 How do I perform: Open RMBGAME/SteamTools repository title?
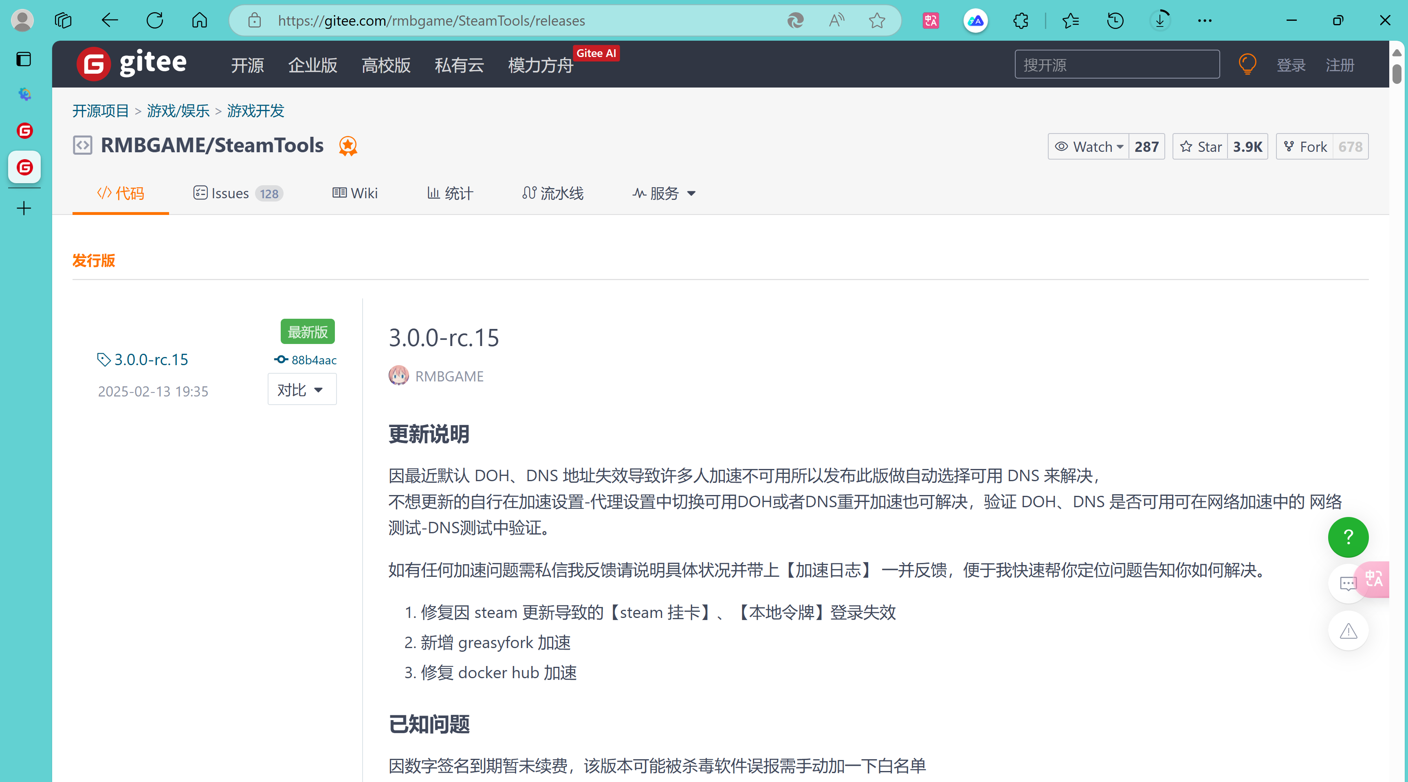(x=212, y=145)
